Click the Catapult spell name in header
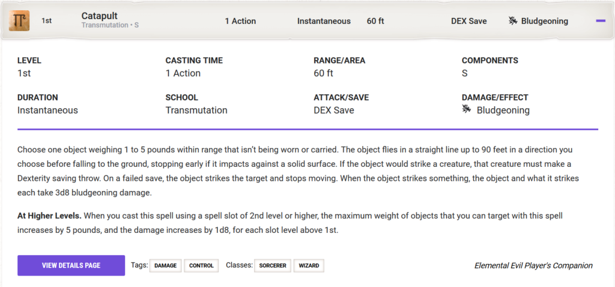This screenshot has width=615, height=287. point(100,16)
